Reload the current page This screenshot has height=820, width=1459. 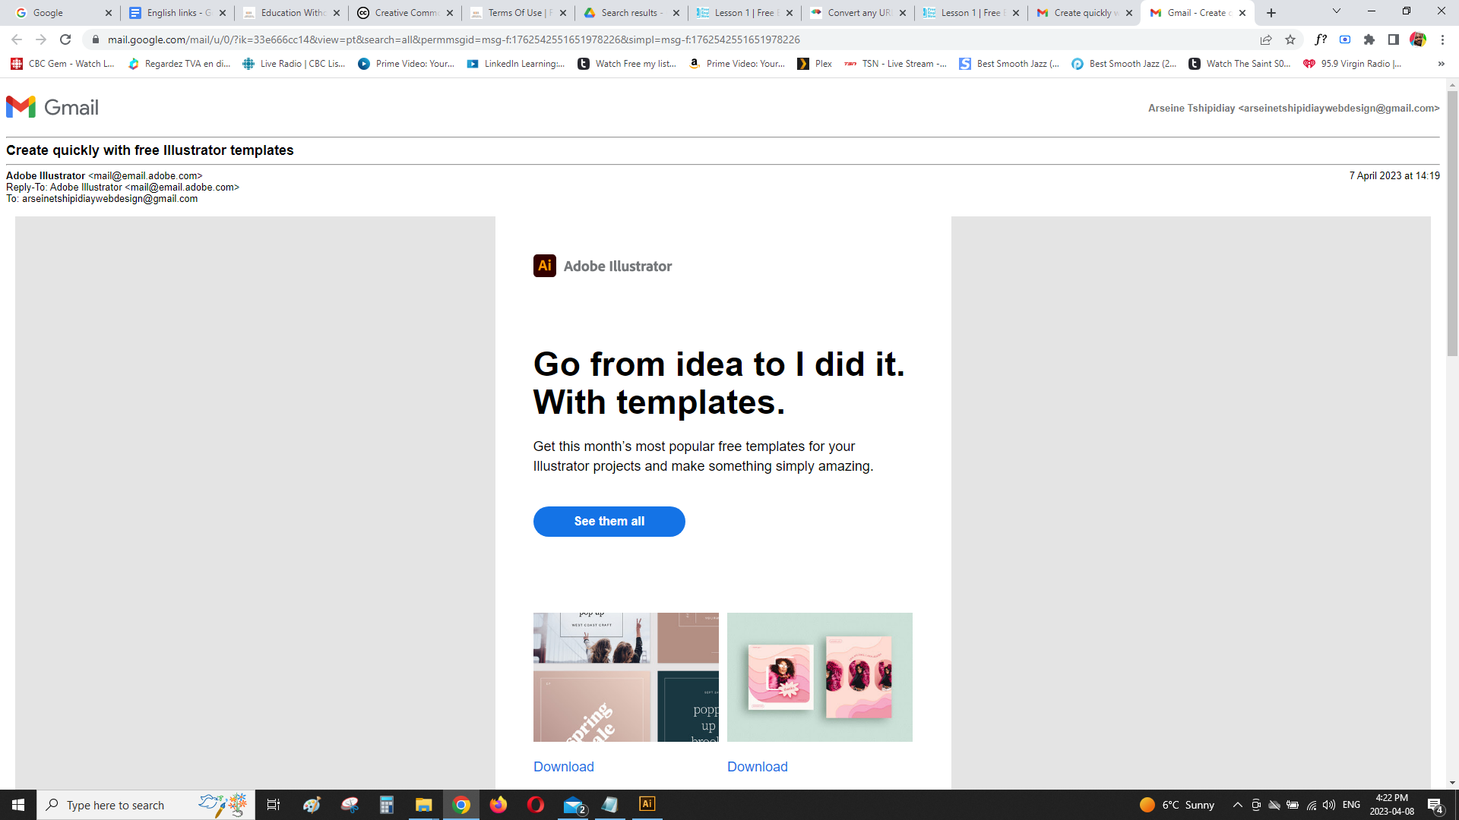[x=65, y=39]
